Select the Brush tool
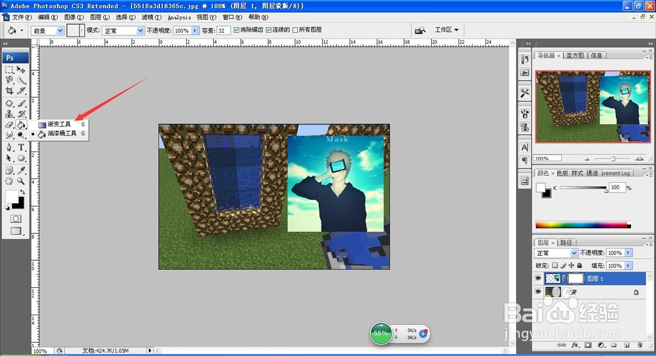The image size is (656, 356). pos(21,103)
